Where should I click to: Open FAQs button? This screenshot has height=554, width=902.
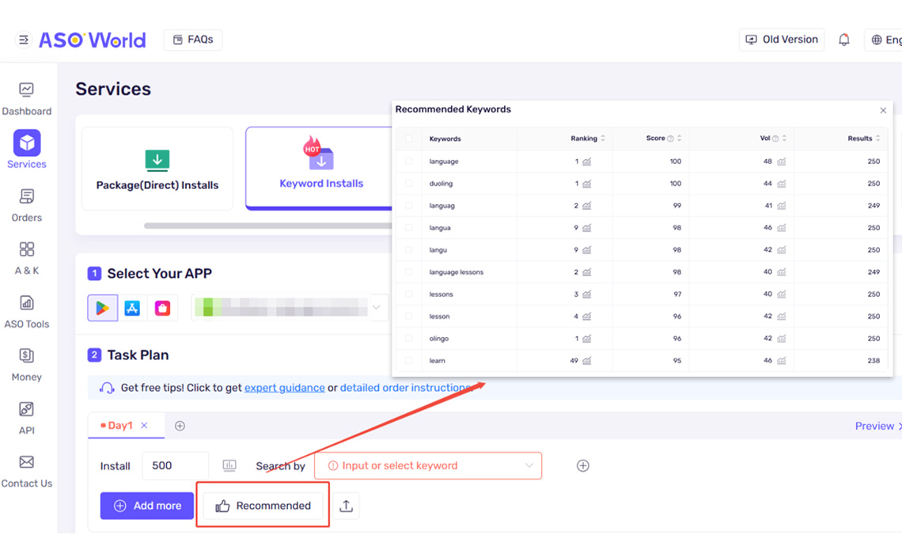[193, 40]
